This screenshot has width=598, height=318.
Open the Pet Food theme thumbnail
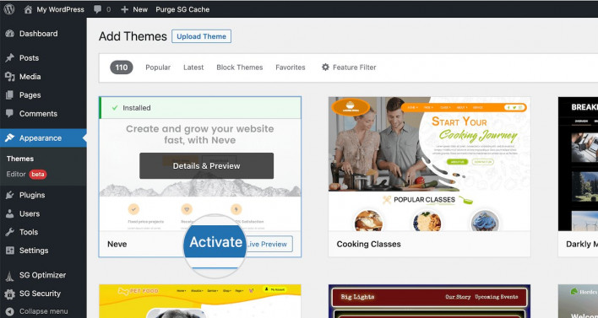coord(200,301)
